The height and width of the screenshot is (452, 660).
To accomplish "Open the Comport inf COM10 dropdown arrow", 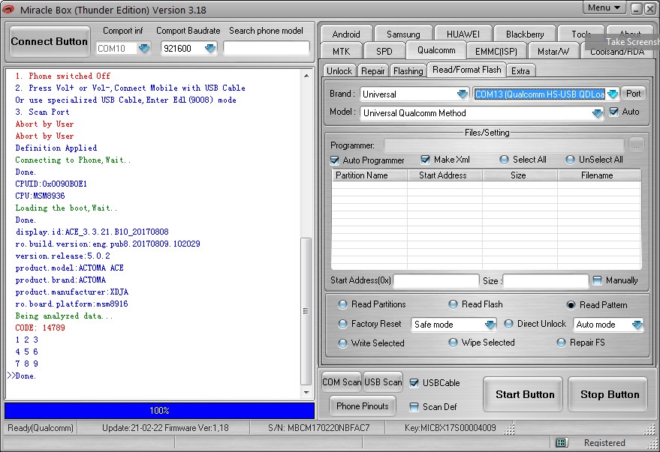I will (x=144, y=48).
